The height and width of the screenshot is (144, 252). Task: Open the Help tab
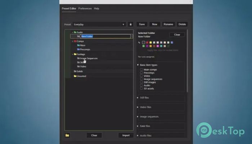click(x=96, y=9)
